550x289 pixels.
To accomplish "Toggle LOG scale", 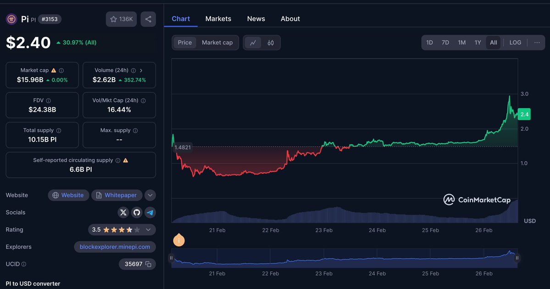I will point(515,43).
